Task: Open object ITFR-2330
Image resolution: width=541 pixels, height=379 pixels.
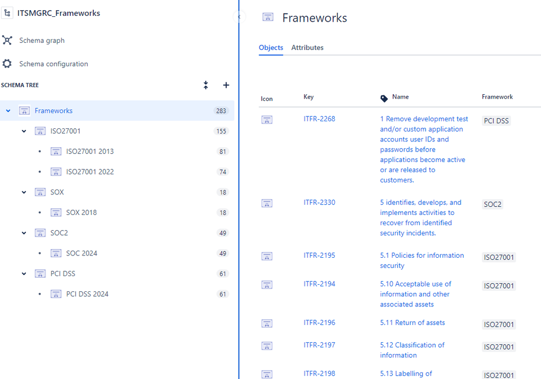Action: [320, 202]
